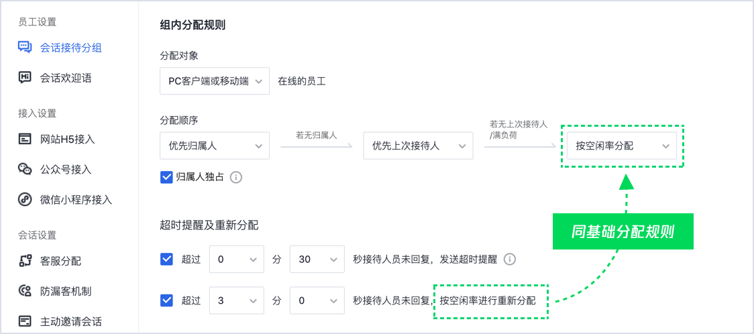Click the 主动邀请会话 icon
The height and width of the screenshot is (334, 754).
25,321
